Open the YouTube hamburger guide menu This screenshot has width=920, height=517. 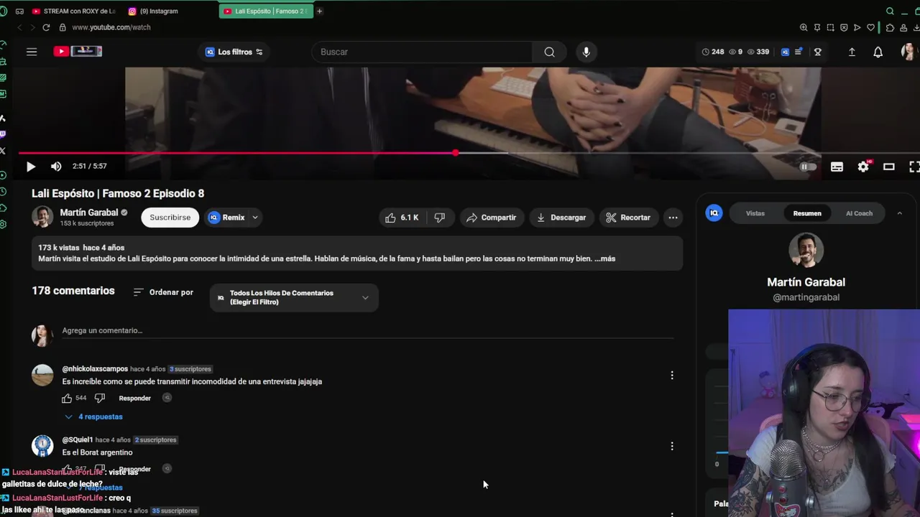(32, 52)
